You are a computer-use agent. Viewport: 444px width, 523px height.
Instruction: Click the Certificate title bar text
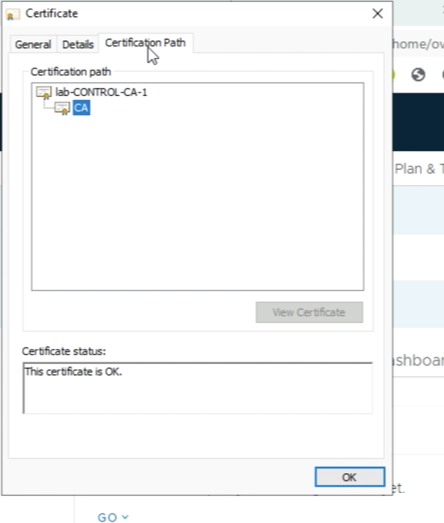[52, 14]
